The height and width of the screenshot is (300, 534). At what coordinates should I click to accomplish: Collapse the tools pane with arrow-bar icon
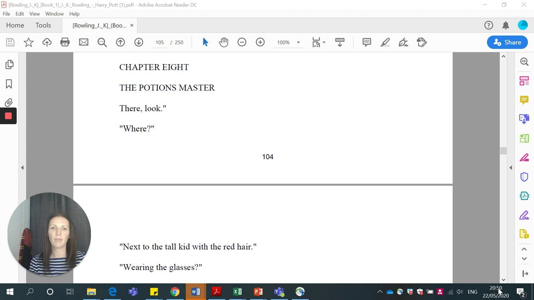point(524,274)
